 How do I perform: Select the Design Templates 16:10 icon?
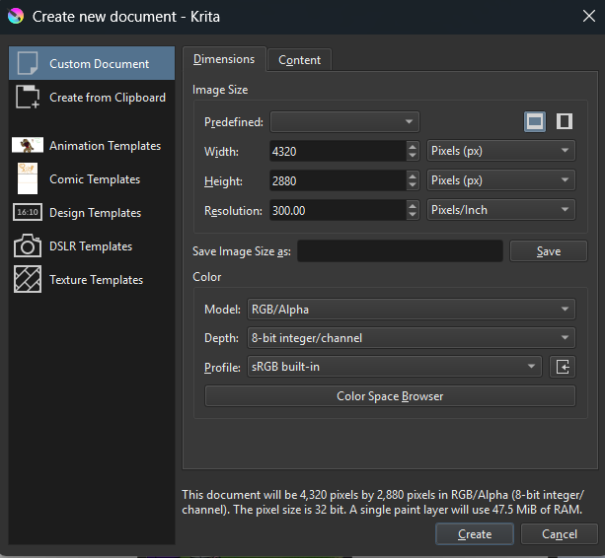pos(27,213)
